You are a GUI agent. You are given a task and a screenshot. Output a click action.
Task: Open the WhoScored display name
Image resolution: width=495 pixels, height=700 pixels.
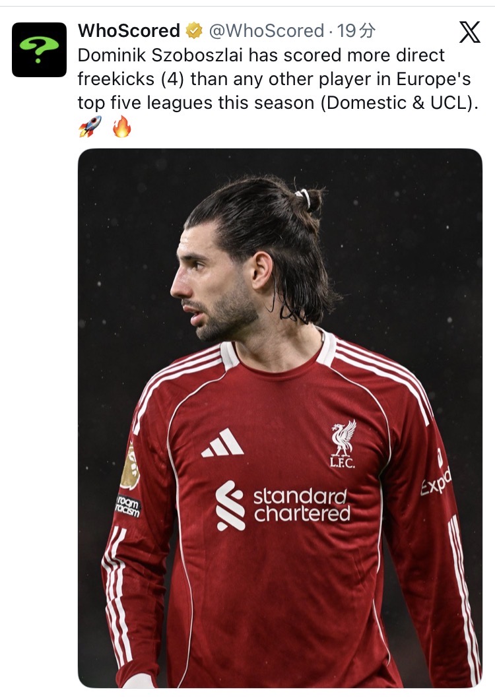129,31
